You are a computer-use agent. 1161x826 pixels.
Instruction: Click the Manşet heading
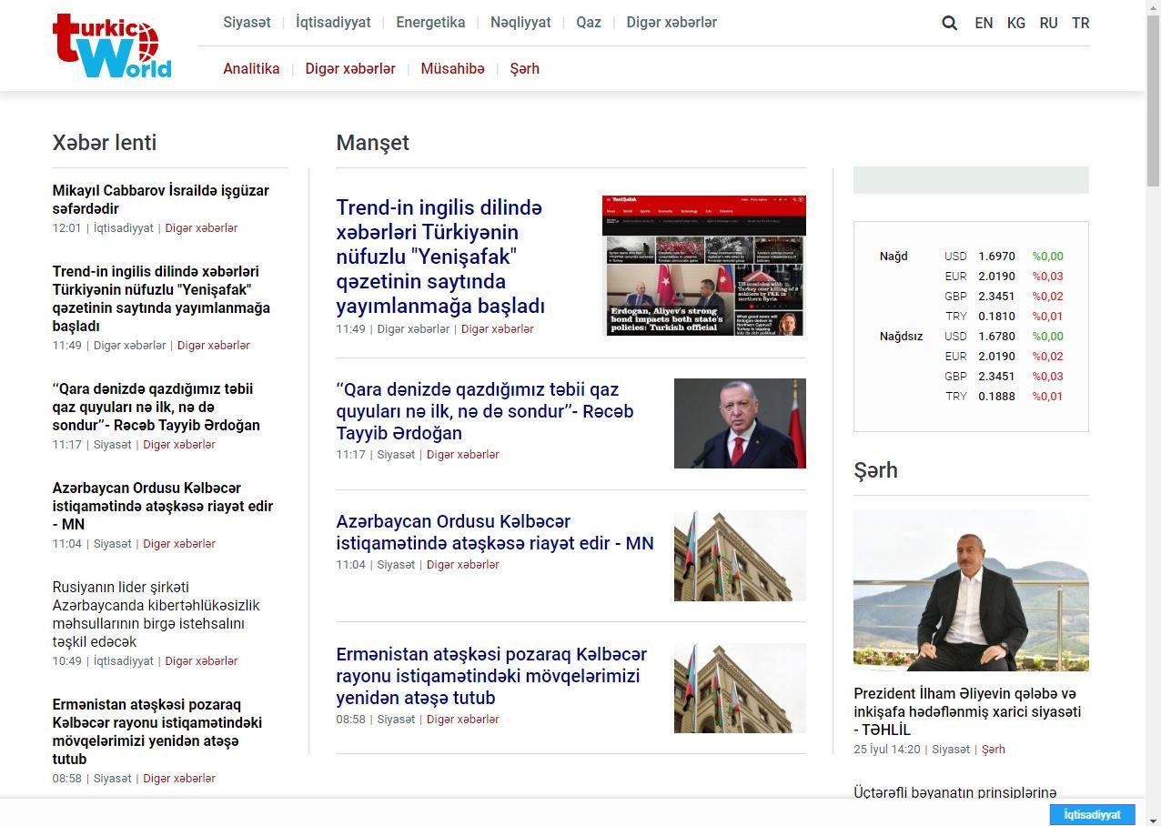click(372, 143)
